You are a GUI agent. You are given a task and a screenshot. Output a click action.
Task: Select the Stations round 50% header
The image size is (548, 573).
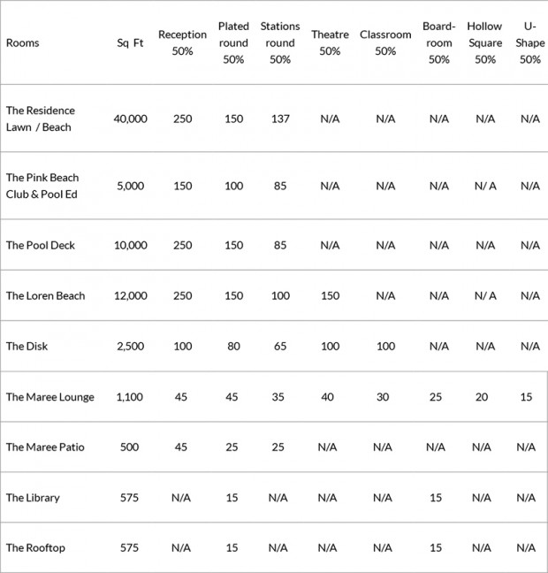pos(280,42)
